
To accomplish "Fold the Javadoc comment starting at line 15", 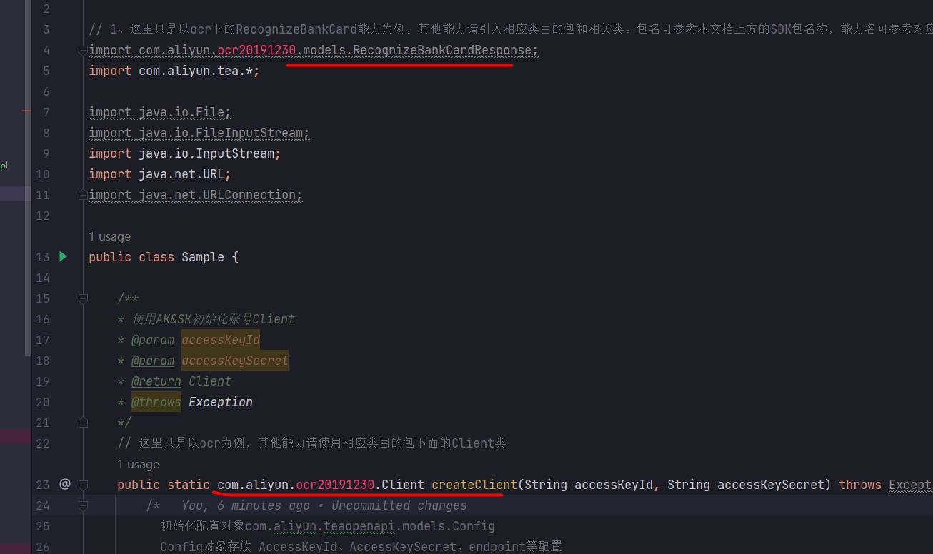I will tap(83, 298).
